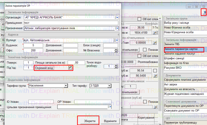The height and width of the screenshot is (125, 207).
Task: Toggle the upper Об'єкт спож checkbox
Action: pyautogui.click(x=139, y=19)
